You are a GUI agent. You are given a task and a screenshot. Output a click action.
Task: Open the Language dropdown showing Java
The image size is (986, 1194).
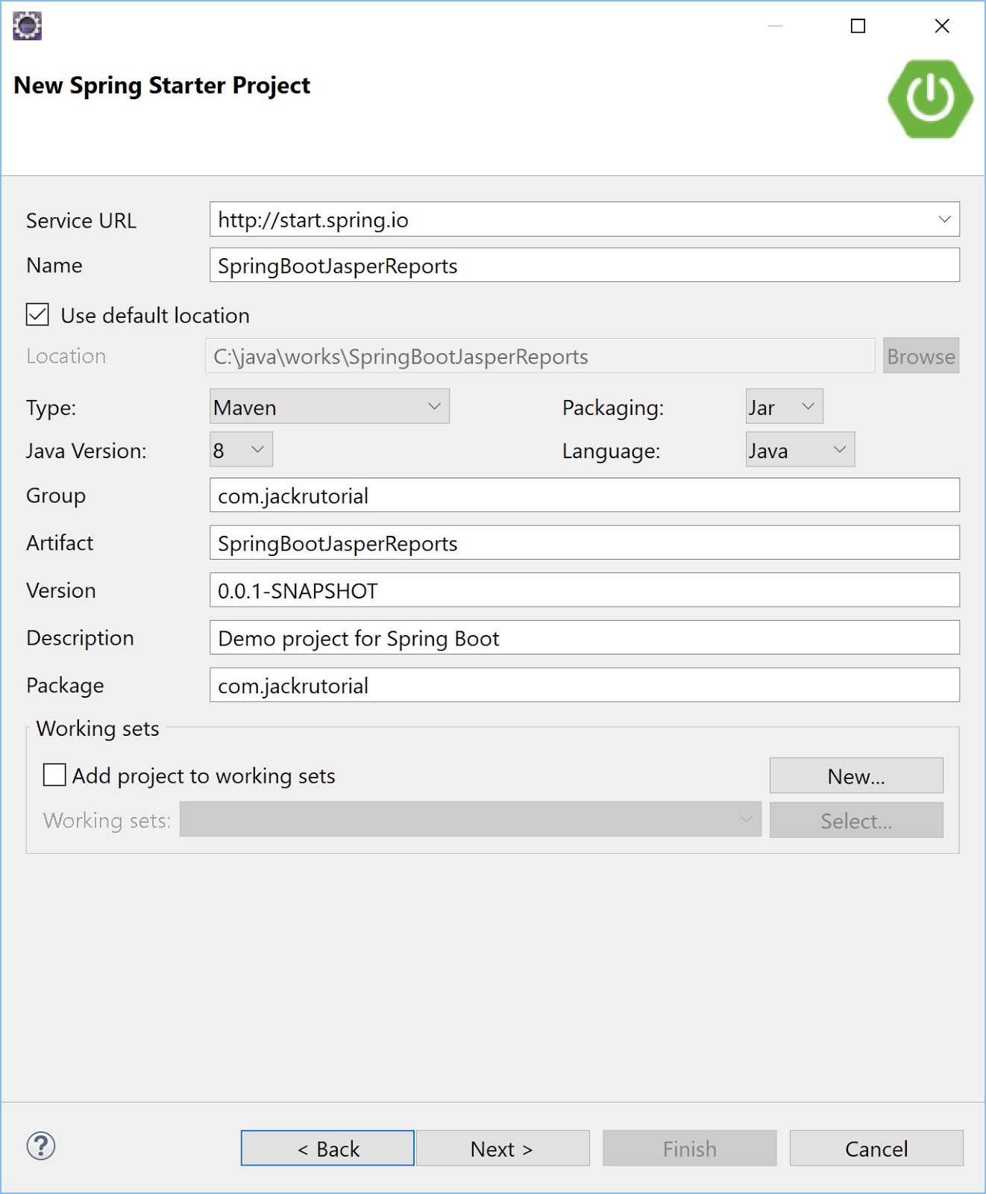pyautogui.click(x=800, y=450)
